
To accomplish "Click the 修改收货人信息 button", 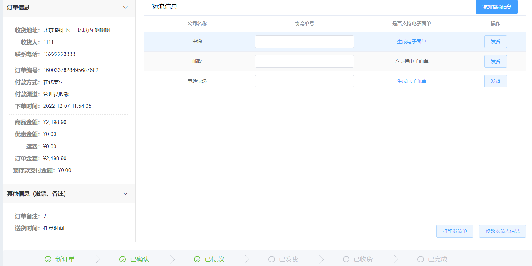I will point(502,231).
